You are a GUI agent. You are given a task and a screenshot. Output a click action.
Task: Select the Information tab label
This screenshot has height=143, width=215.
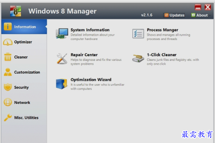coord(25,27)
